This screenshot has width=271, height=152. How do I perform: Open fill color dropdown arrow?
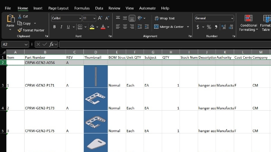click(97, 27)
